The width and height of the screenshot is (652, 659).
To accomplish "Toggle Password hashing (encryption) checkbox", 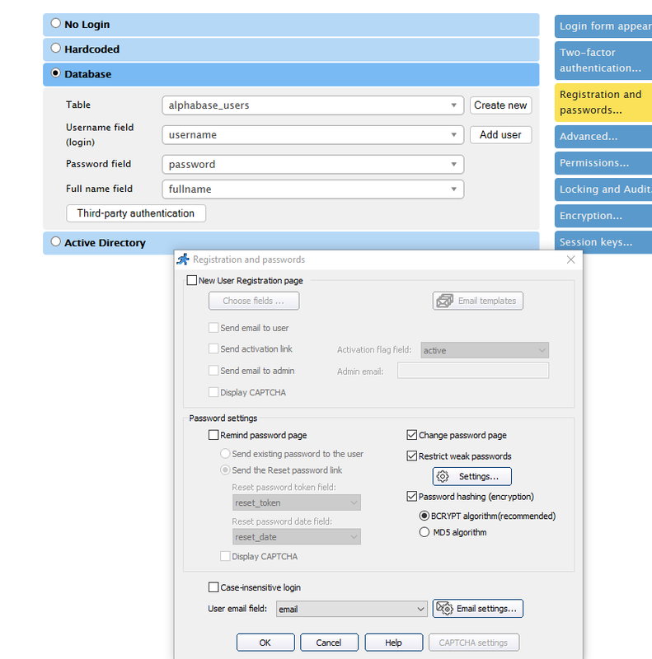I will coord(412,496).
